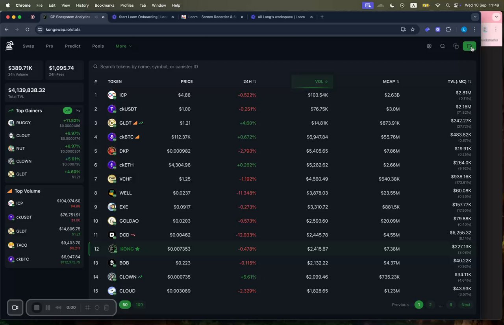Click the Wi-Fi status icon
The width and height of the screenshot is (504, 325).
point(437,5)
